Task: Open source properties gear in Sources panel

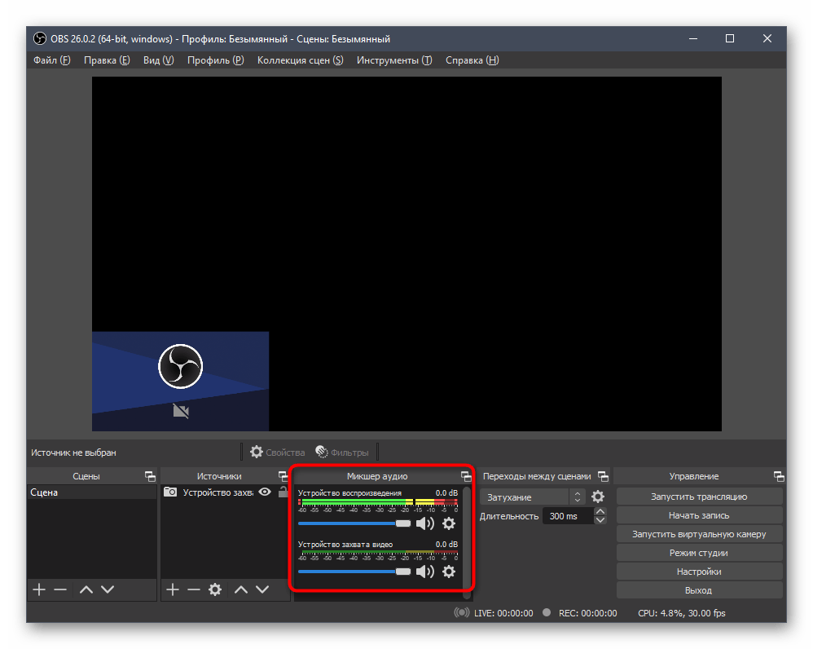Action: pyautogui.click(x=215, y=589)
